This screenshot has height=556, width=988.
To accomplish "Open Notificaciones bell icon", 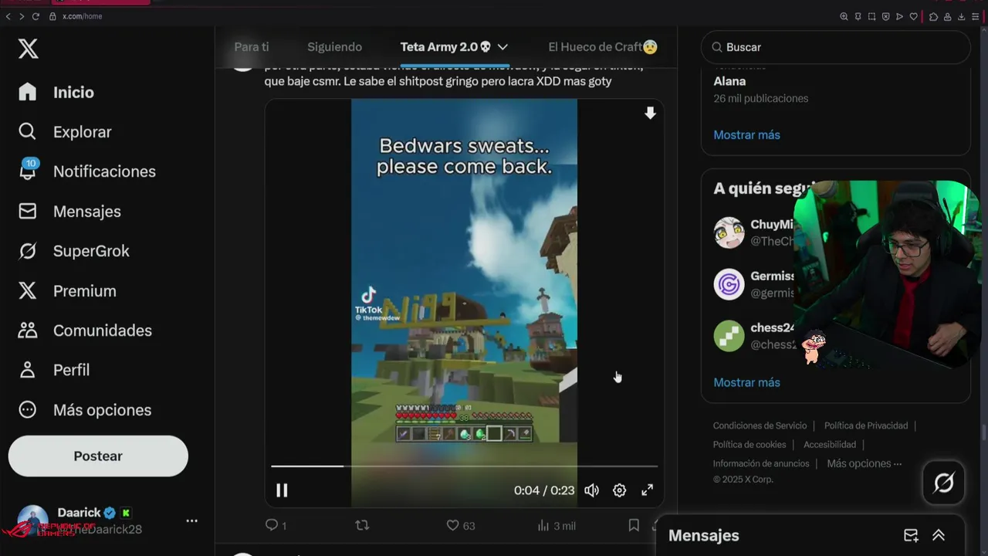I will [x=28, y=171].
